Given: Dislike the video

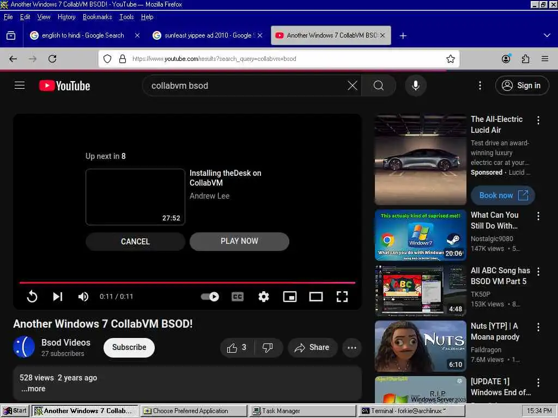Looking at the screenshot, I should click(268, 348).
